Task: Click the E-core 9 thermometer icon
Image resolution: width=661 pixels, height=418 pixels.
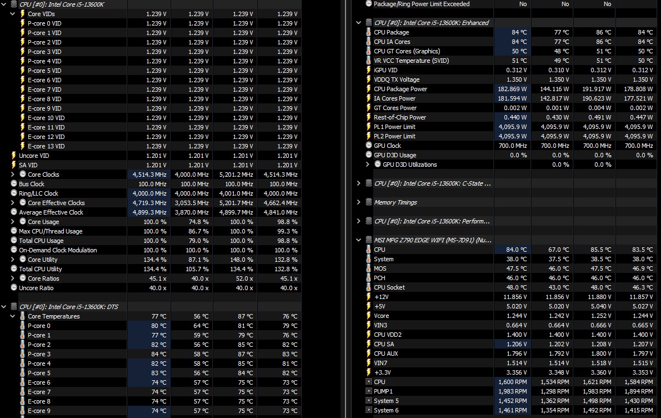Action: [x=23, y=410]
